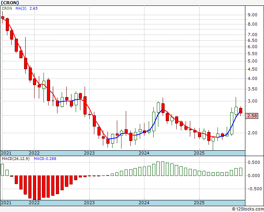Click 2025 on the price chart time axis

(x=199, y=153)
